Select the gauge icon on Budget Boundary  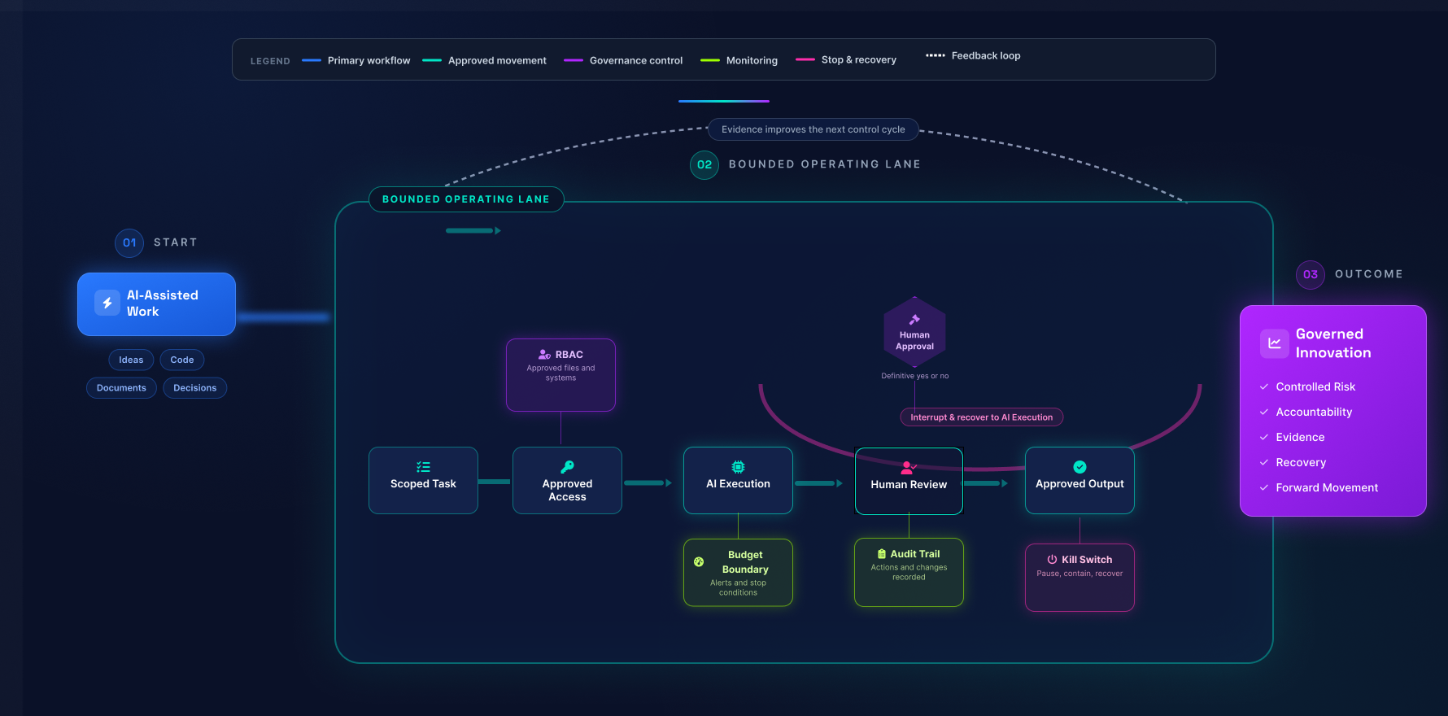tap(699, 561)
